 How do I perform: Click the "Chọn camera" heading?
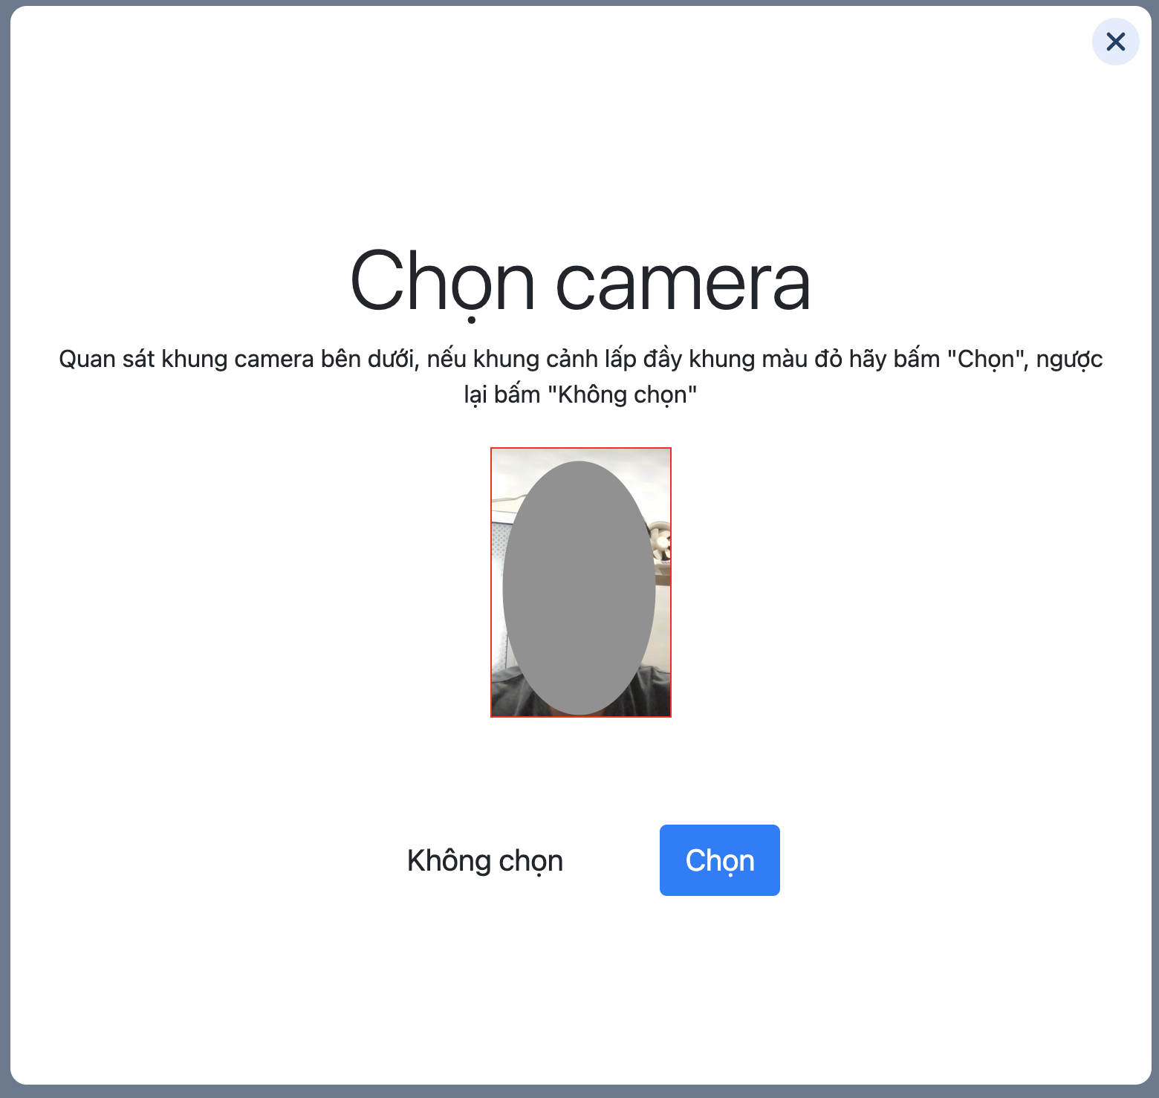coord(579,282)
